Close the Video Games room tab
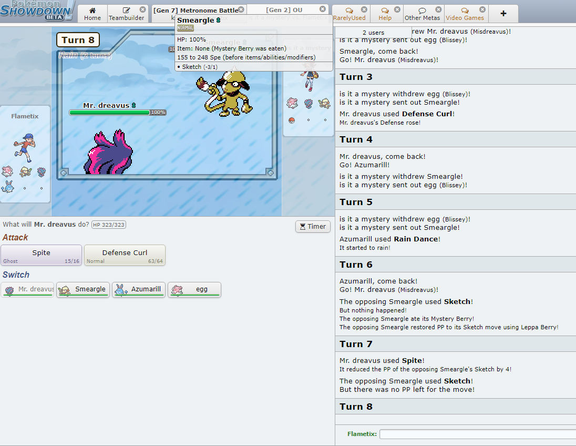 (482, 9)
